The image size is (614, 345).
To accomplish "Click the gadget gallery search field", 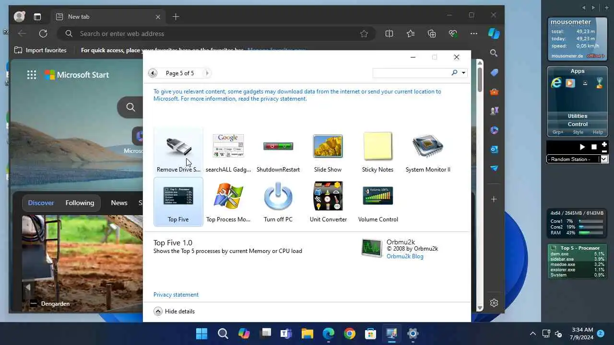I will (x=411, y=73).
